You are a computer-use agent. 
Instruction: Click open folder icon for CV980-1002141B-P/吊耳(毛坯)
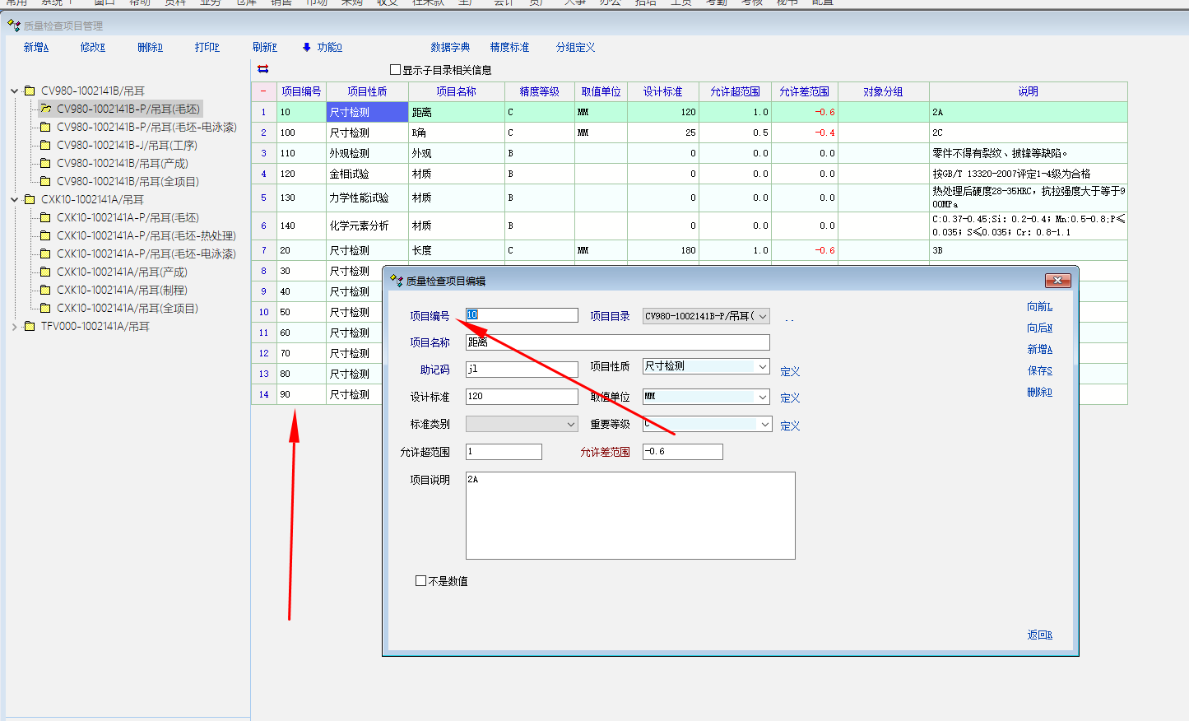(x=46, y=109)
